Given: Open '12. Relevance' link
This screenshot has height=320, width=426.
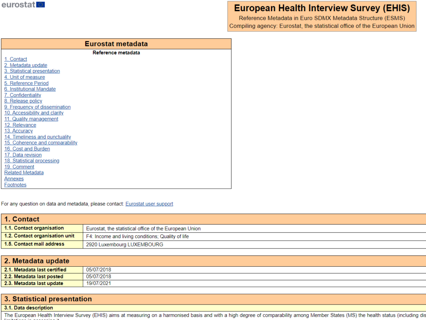Looking at the screenshot, I should [x=20, y=125].
